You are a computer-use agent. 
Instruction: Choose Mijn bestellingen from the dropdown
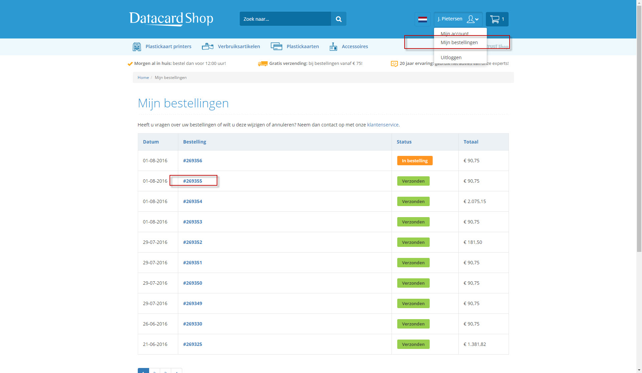(x=459, y=42)
